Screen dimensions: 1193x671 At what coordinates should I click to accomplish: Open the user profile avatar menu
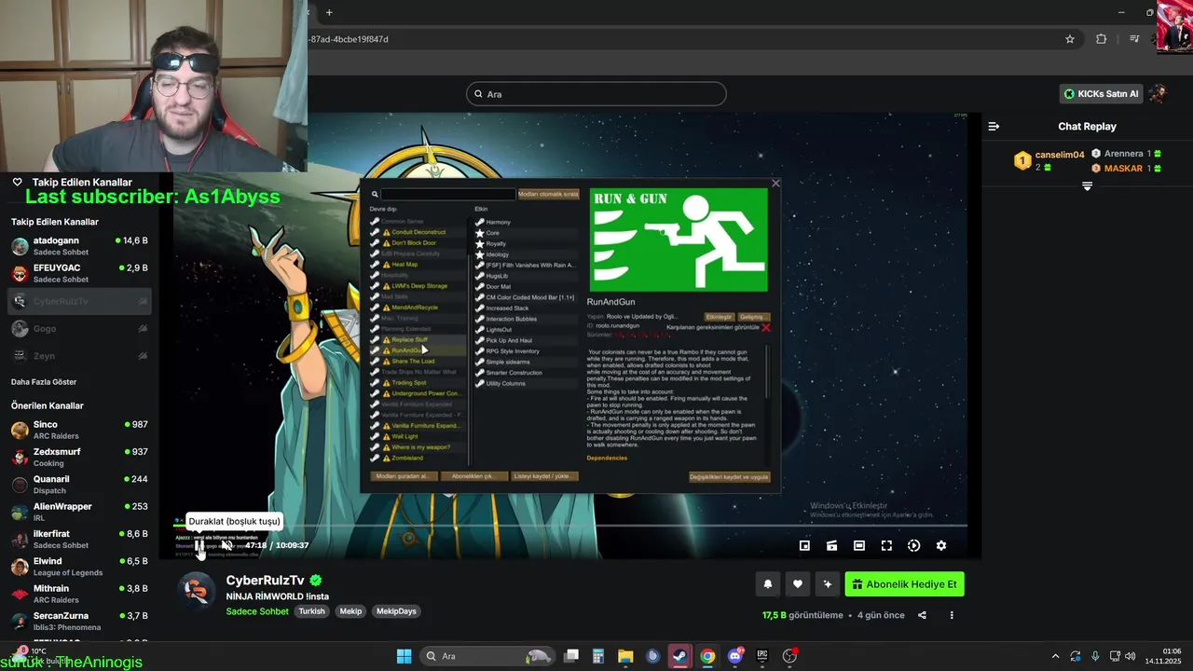coord(1158,94)
